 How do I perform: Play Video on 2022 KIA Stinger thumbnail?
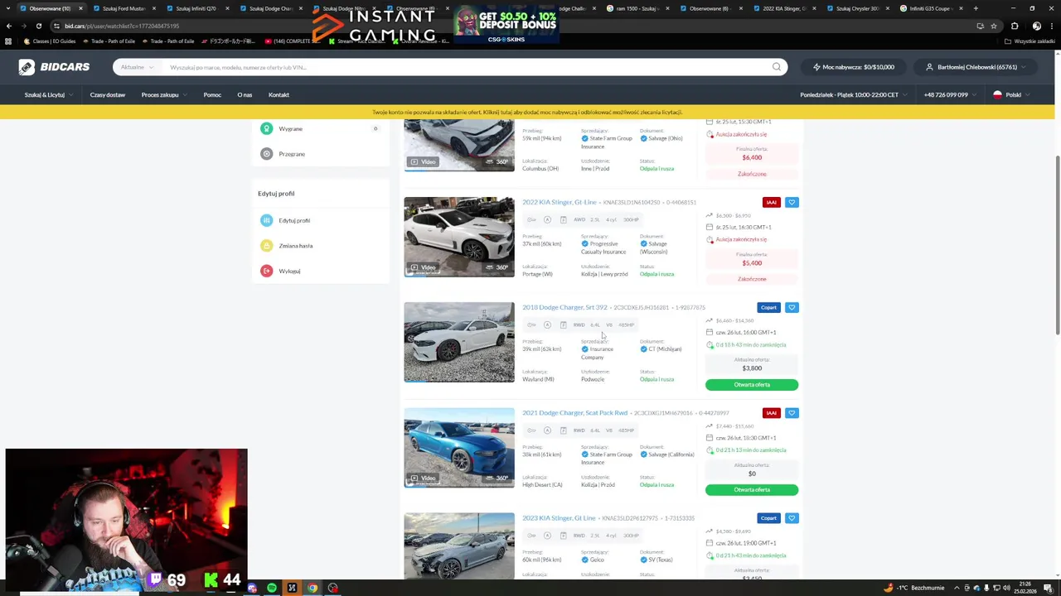click(424, 267)
